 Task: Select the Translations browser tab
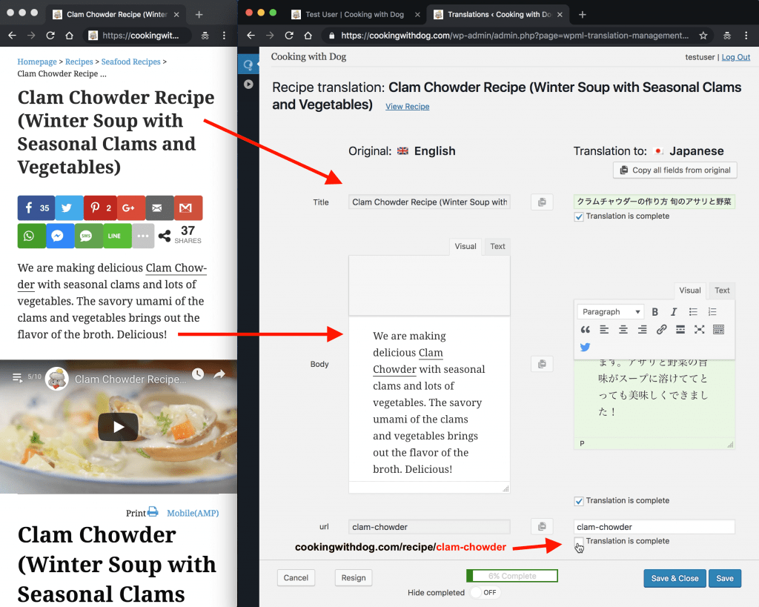[499, 15]
